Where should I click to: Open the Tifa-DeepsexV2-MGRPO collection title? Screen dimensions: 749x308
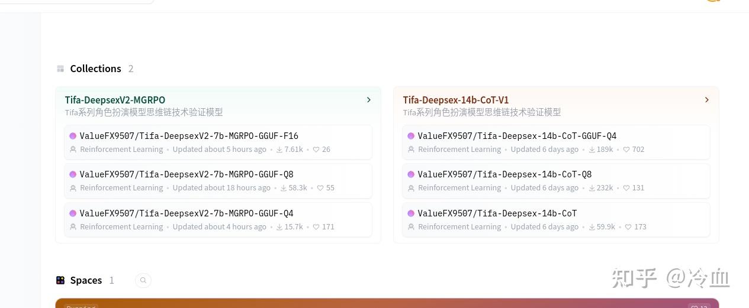coord(115,100)
